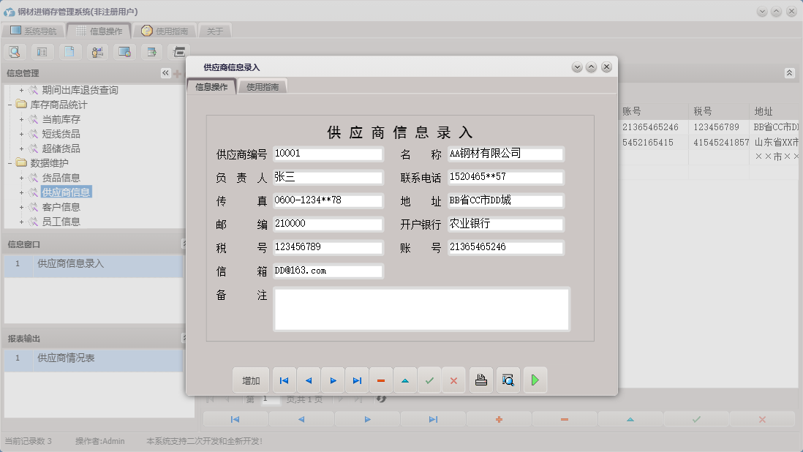Screen dimensions: 803x452
Task: Confirm record with the green checkmark icon
Action: point(430,380)
